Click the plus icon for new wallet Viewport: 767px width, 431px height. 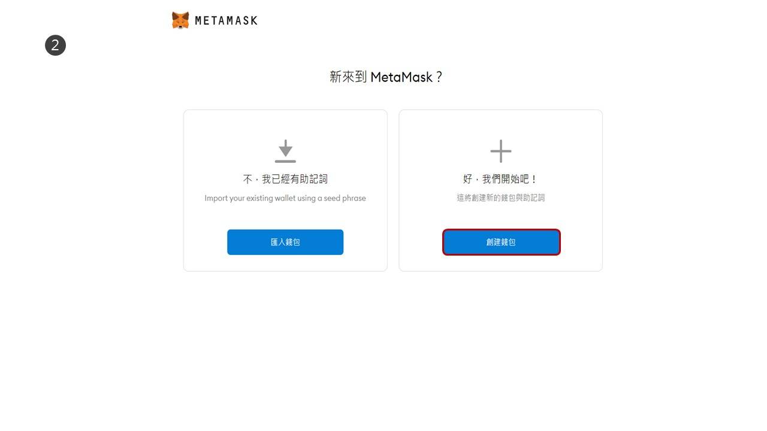[x=501, y=151]
